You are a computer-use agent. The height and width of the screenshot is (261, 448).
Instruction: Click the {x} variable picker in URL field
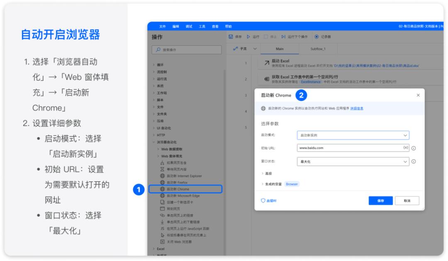coord(406,147)
